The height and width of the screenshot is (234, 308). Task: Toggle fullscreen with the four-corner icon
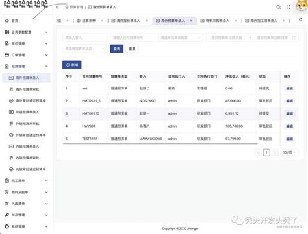288,7
